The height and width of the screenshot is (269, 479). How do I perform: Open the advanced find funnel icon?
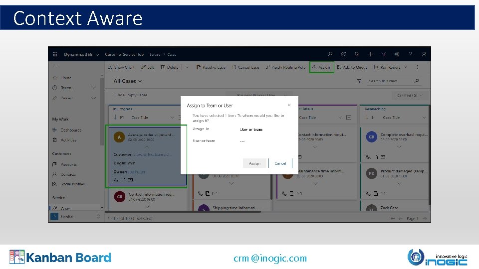pos(383,54)
